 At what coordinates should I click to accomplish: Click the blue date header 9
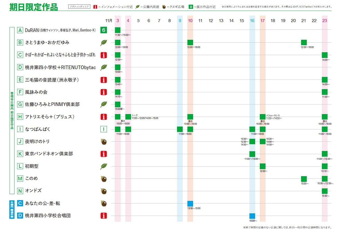(x=180, y=21)
